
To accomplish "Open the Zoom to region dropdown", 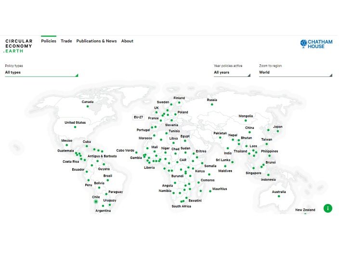I will click(296, 72).
